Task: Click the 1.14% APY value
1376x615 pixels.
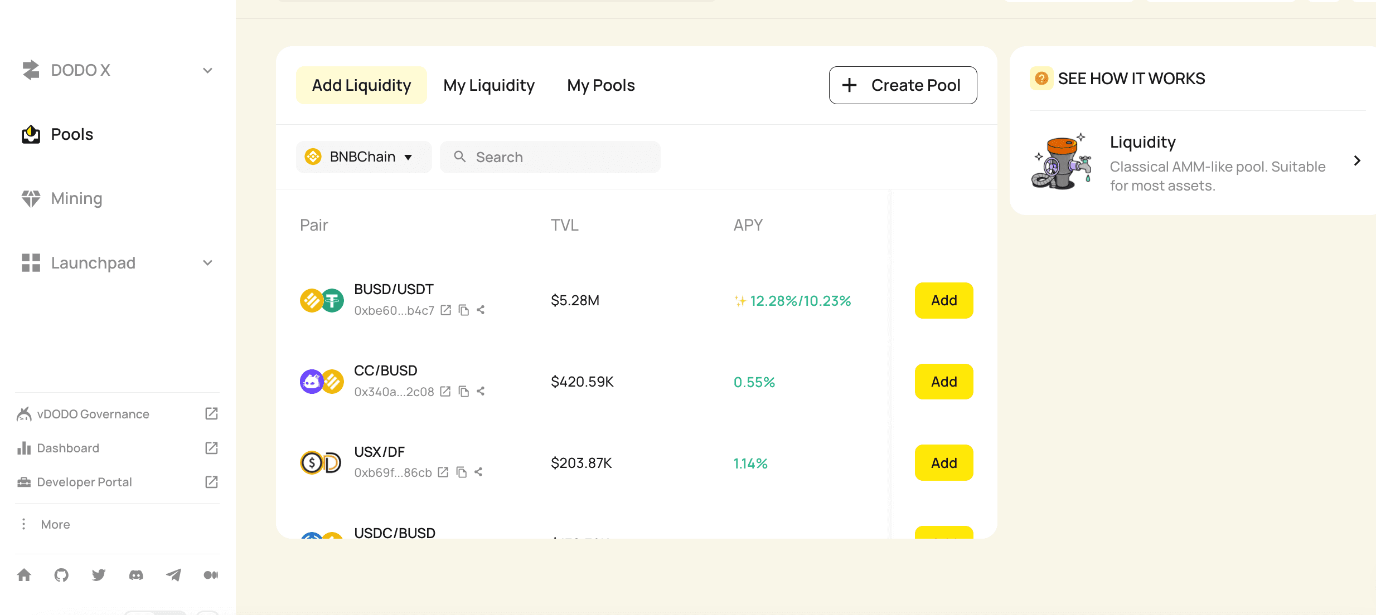Action: point(750,463)
